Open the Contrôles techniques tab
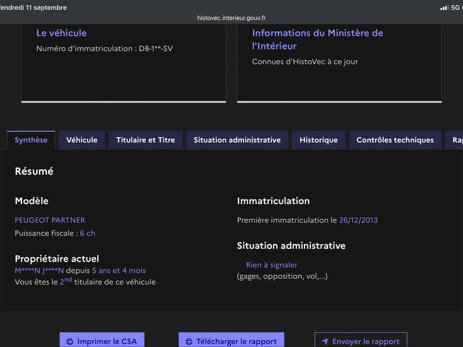This screenshot has width=463, height=347. tap(395, 140)
